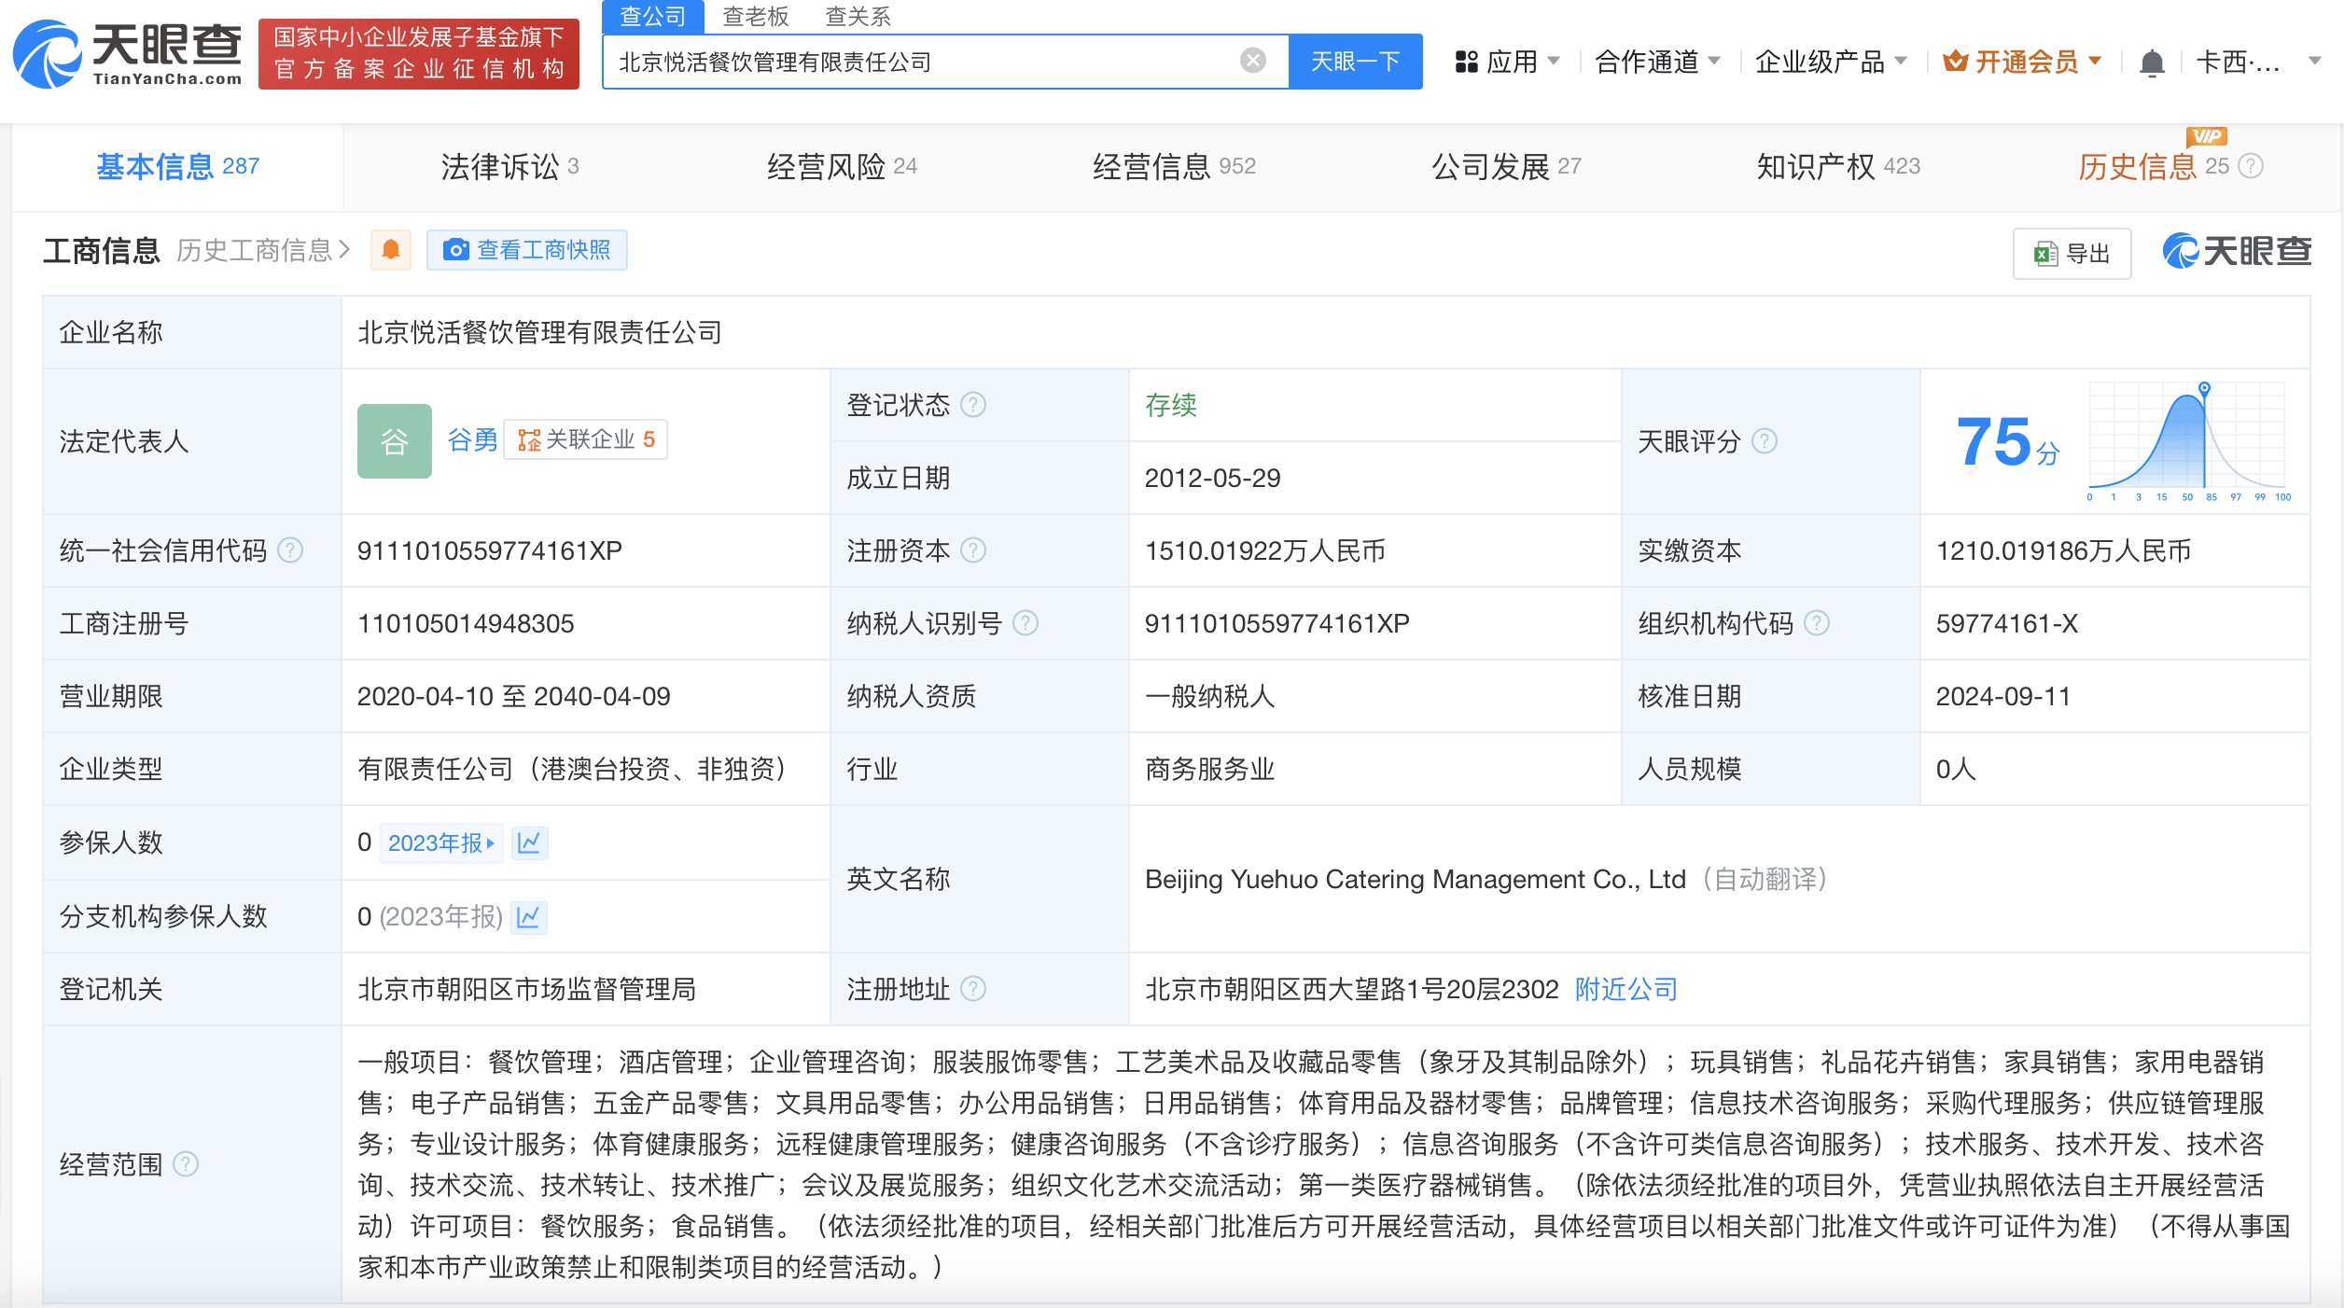Click help icon next to 统一社会信用代码
Viewport: 2344px width, 1308px height.
pyautogui.click(x=290, y=550)
